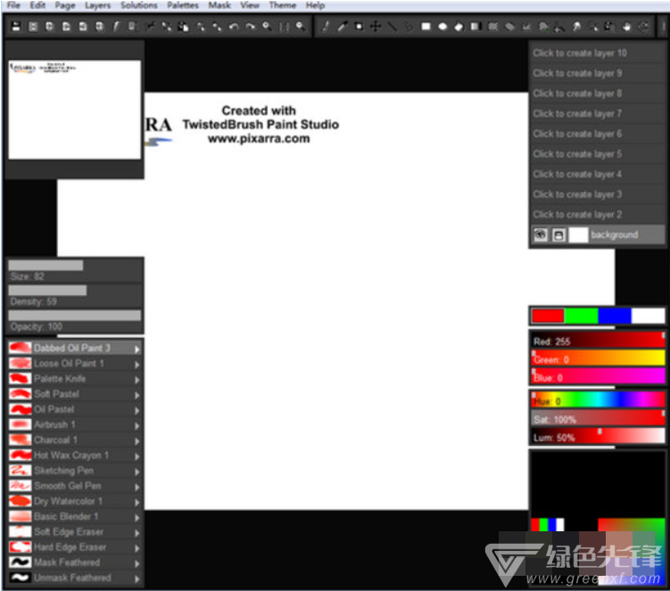The width and height of the screenshot is (670, 591).
Task: Click the Redo arrow icon
Action: click(x=250, y=27)
